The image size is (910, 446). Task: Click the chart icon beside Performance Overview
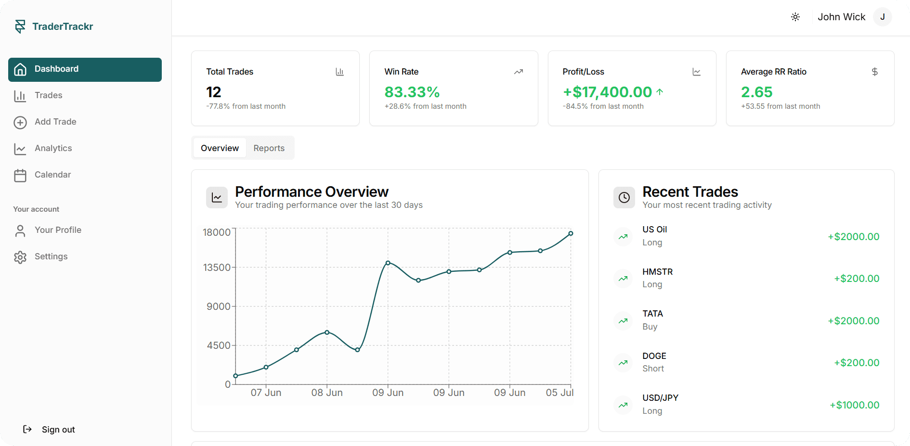217,197
